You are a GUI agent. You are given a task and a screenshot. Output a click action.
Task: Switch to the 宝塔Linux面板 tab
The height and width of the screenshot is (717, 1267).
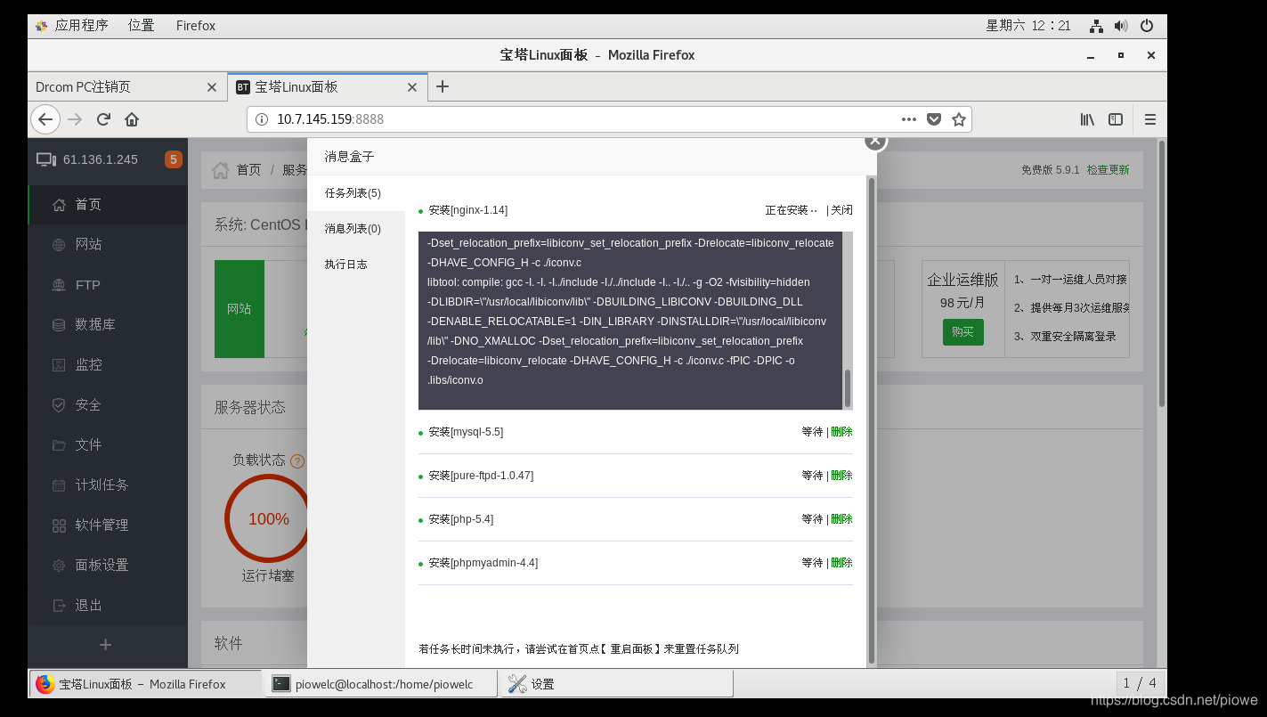tap(328, 87)
